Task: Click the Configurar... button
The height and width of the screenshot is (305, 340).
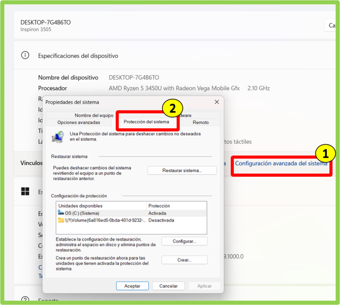Action: pos(184,241)
